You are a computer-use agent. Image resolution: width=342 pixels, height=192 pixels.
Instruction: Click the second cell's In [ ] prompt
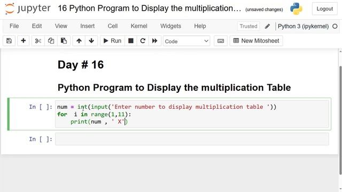tap(41, 139)
